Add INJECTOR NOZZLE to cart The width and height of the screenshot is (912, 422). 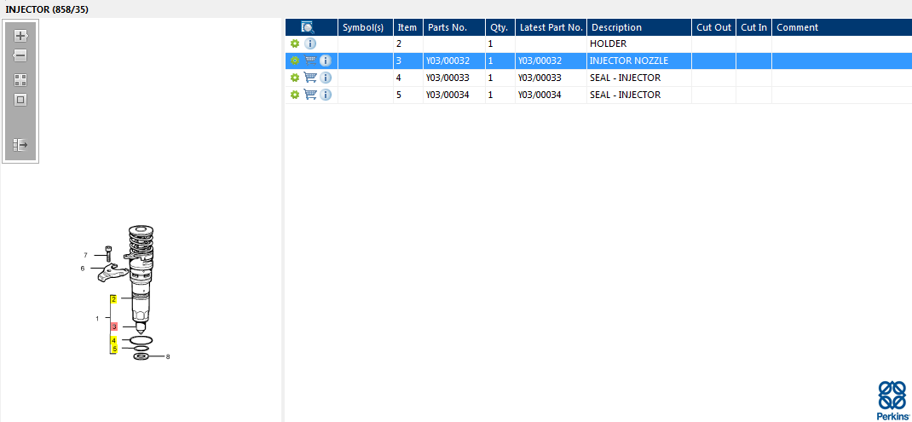[x=310, y=61]
